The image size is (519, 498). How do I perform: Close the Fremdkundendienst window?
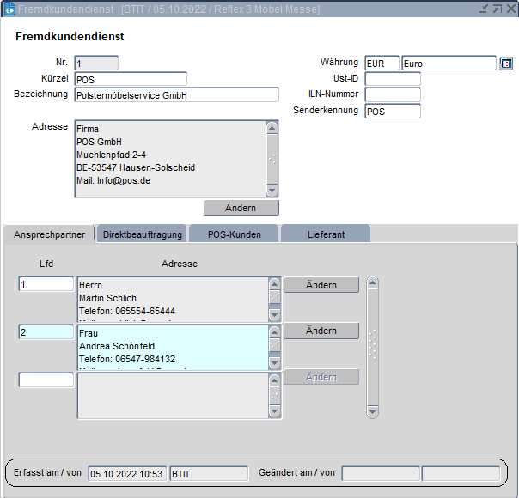(510, 9)
